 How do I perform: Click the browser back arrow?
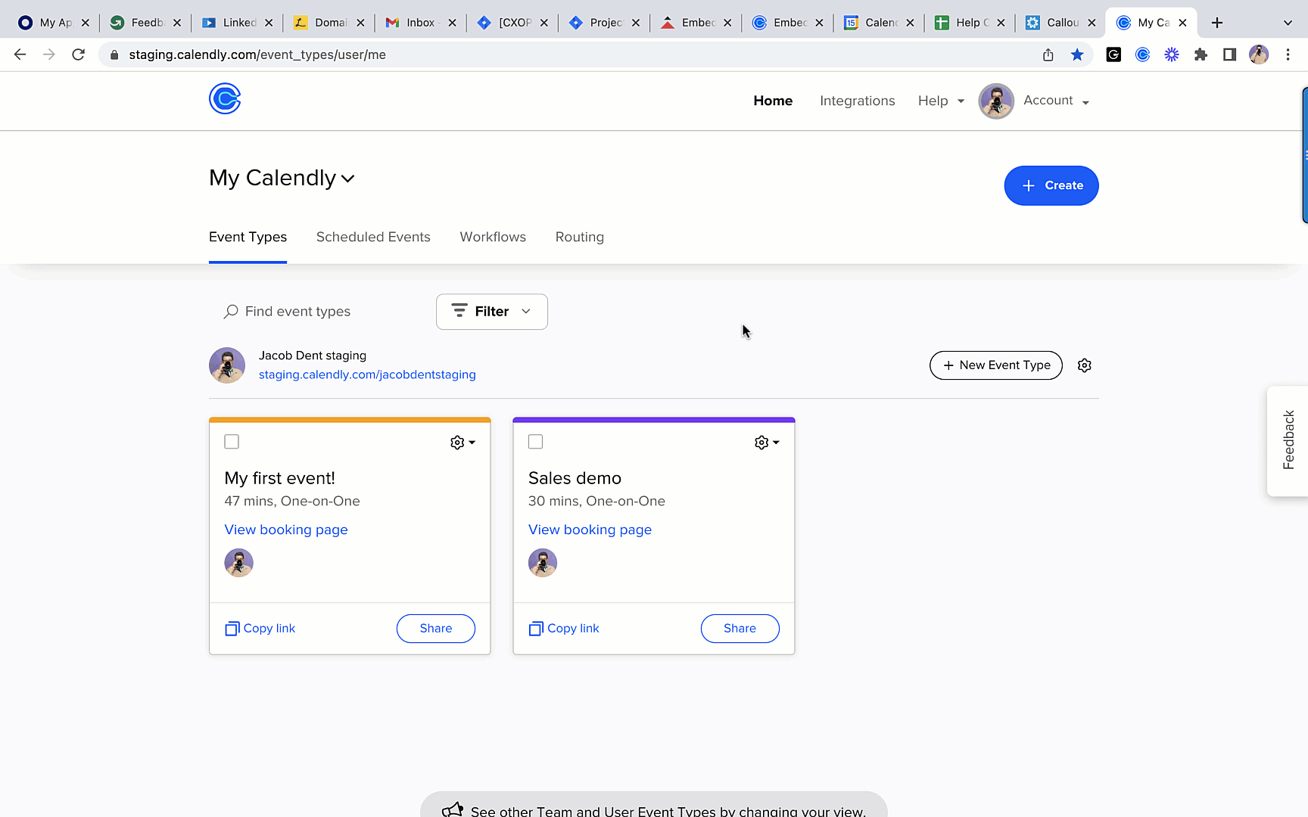click(x=20, y=54)
